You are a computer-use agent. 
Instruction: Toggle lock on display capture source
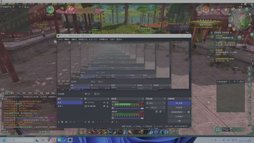[x=107, y=106]
